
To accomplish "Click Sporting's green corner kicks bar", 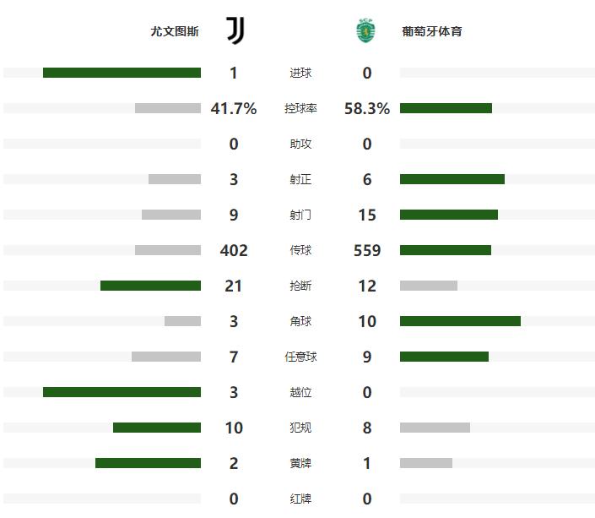I will pos(460,321).
